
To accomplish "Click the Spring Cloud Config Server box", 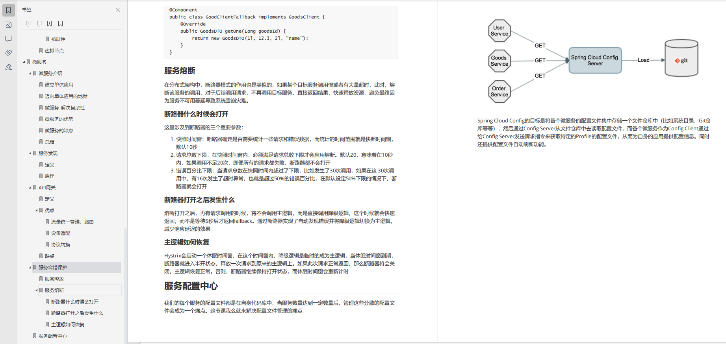I will 595,60.
